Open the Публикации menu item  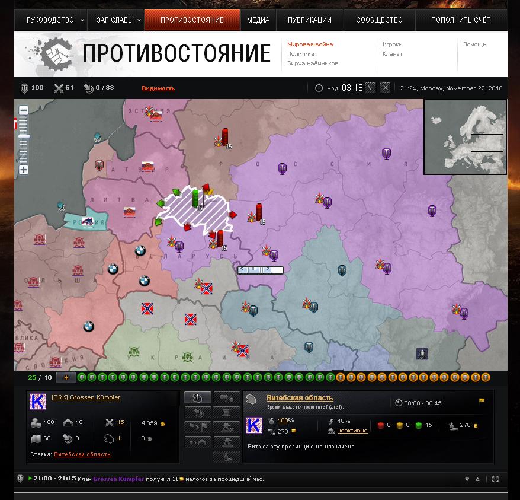pyautogui.click(x=310, y=20)
